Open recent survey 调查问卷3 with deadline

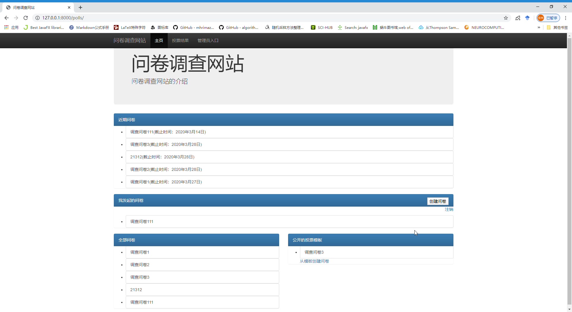point(289,144)
